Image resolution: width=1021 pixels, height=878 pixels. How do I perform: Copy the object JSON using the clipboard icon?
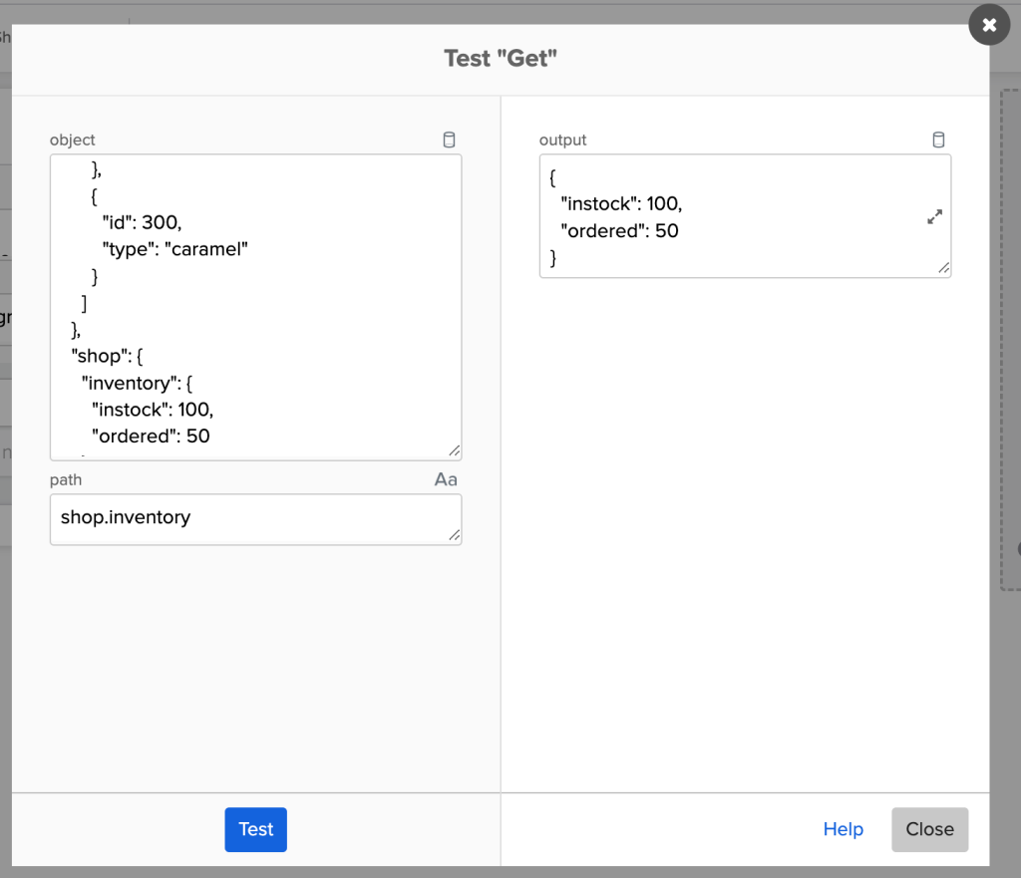point(449,140)
